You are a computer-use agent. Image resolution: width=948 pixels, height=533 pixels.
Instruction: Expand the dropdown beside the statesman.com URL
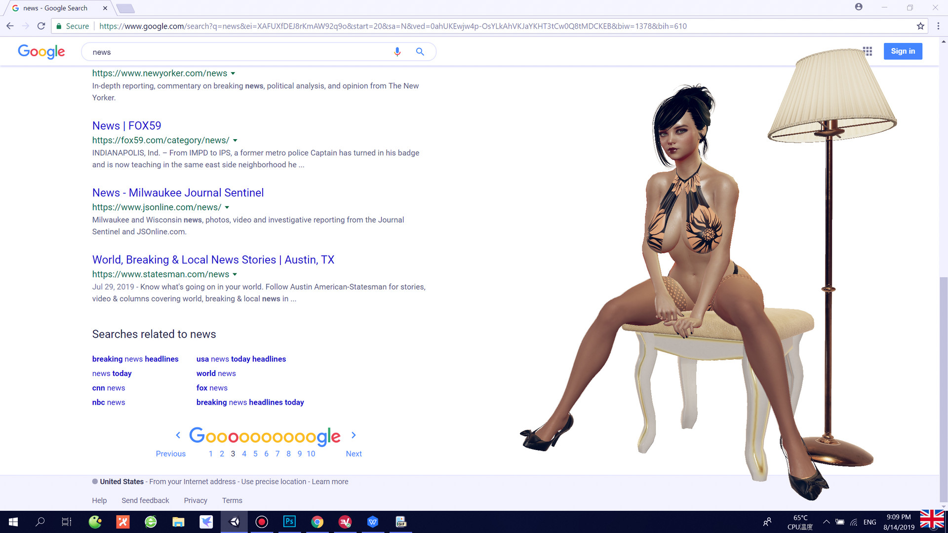236,274
